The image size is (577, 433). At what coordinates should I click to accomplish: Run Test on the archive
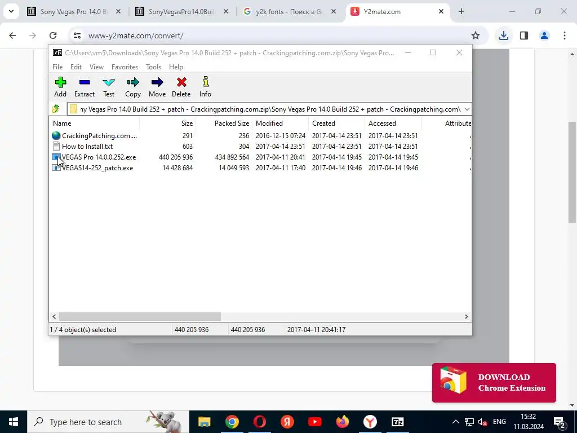[x=109, y=87]
